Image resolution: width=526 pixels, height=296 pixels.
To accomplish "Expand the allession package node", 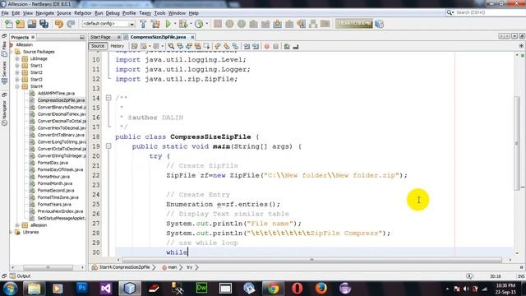I will [x=17, y=225].
